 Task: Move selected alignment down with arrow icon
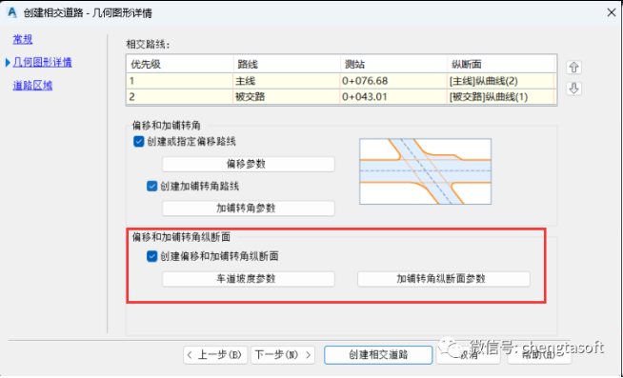click(573, 89)
